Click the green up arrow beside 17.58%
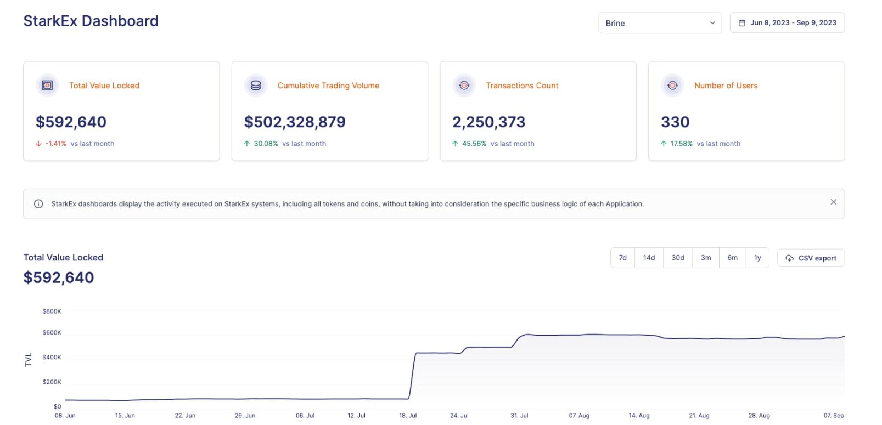The image size is (882, 425). (x=664, y=144)
